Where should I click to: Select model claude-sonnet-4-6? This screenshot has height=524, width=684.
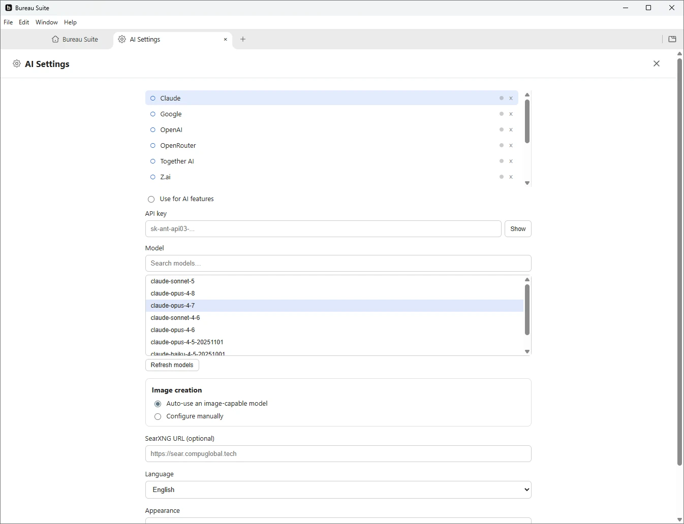pos(334,318)
